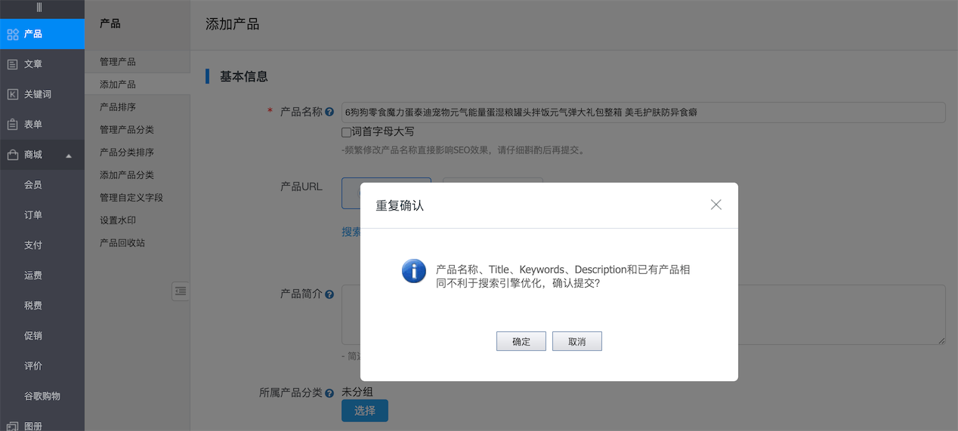Click help icon beside 产品名称
Screen dimensions: 958x431
click(329, 112)
